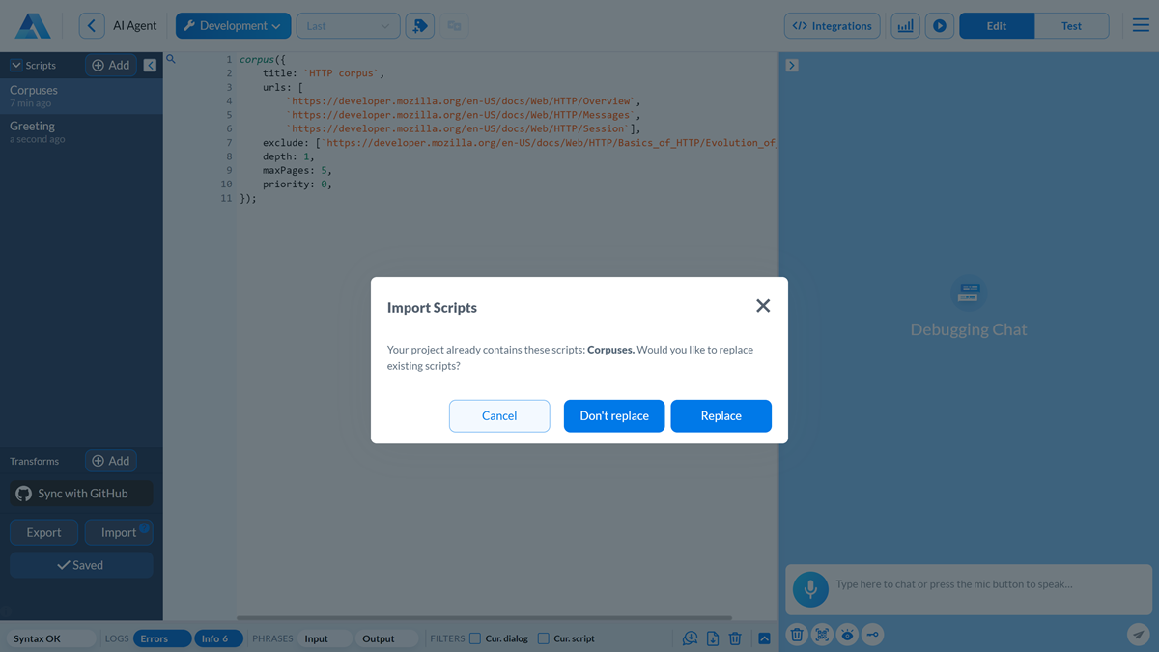This screenshot has width=1159, height=652.
Task: Click the GitHub icon for syncing
Action: click(x=23, y=494)
